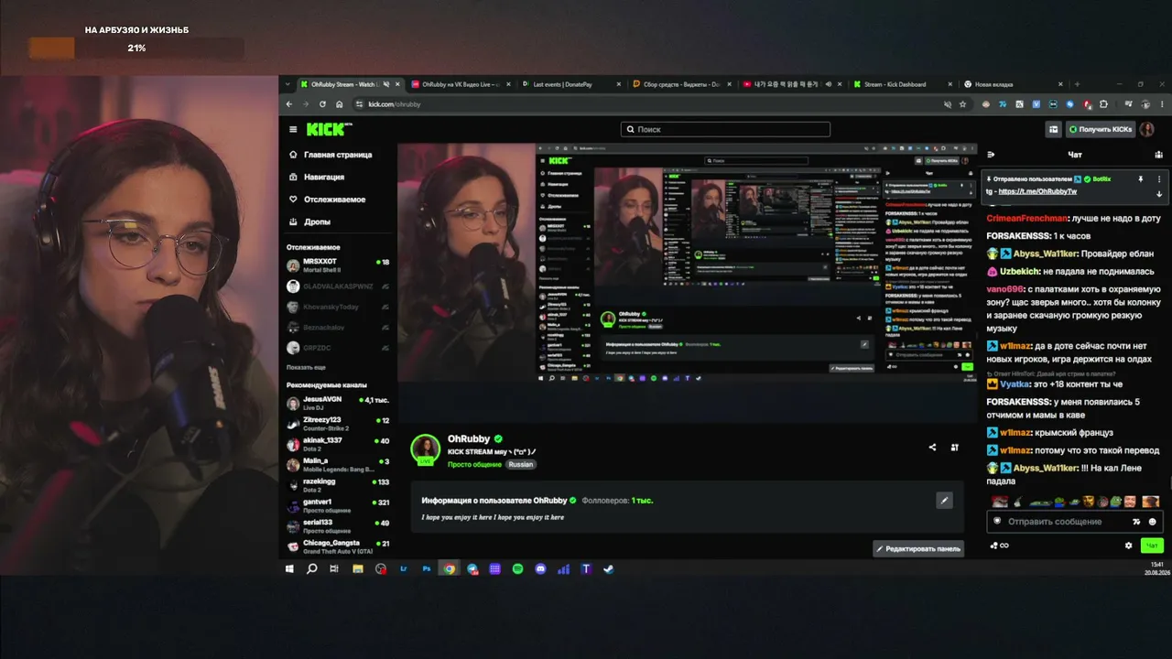
Task: Open Photoshop from the taskbar
Action: pyautogui.click(x=427, y=568)
